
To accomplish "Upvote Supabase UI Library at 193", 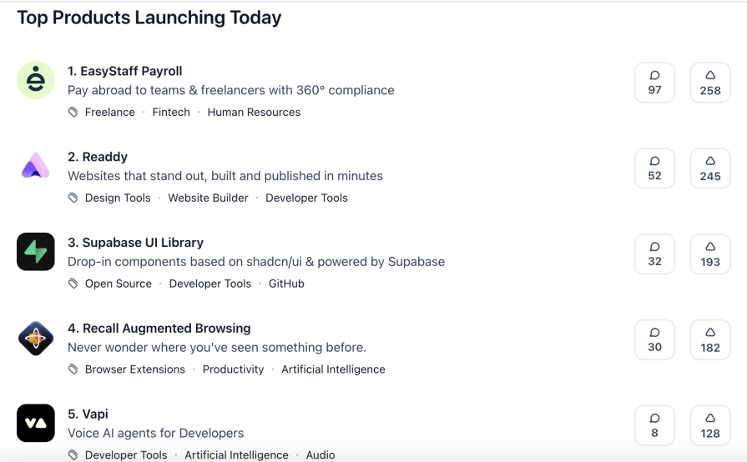I will click(x=709, y=254).
